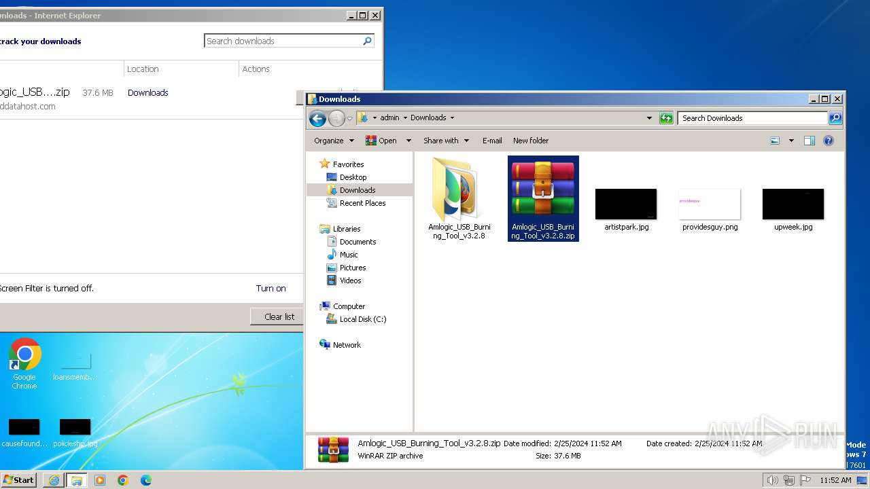Click the Forward arrow in Explorer
The height and width of the screenshot is (489, 870).
(x=336, y=118)
